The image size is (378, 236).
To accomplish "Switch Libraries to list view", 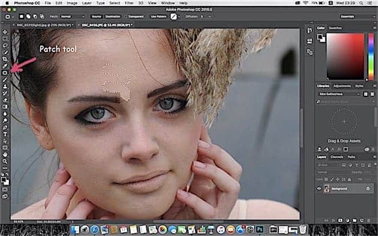I will coord(372,94).
